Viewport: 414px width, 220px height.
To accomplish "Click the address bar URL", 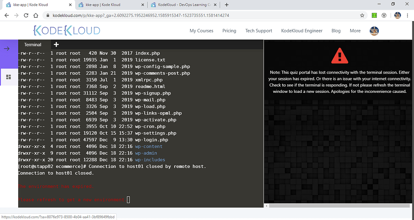I will [x=141, y=16].
